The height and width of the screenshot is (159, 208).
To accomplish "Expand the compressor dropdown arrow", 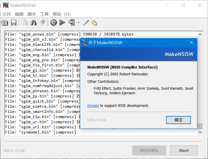I will tap(79, 23).
